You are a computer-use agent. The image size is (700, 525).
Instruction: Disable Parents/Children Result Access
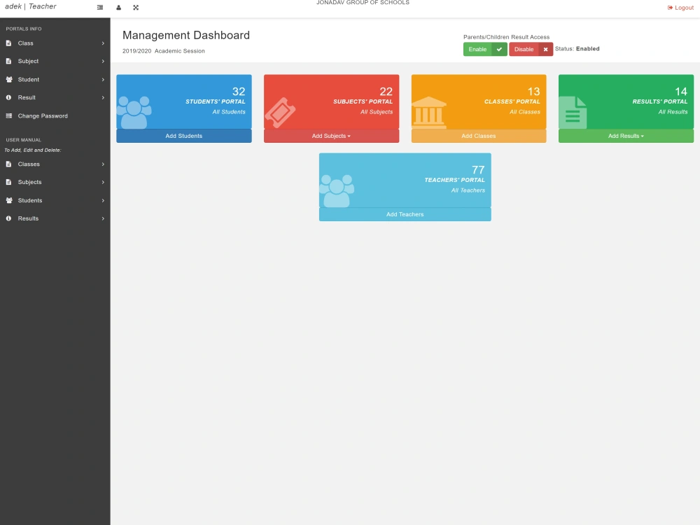[x=531, y=50]
